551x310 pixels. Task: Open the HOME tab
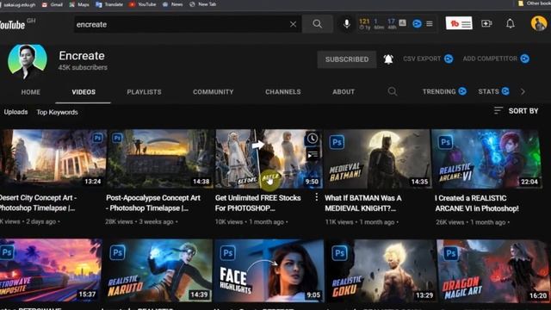(x=31, y=92)
